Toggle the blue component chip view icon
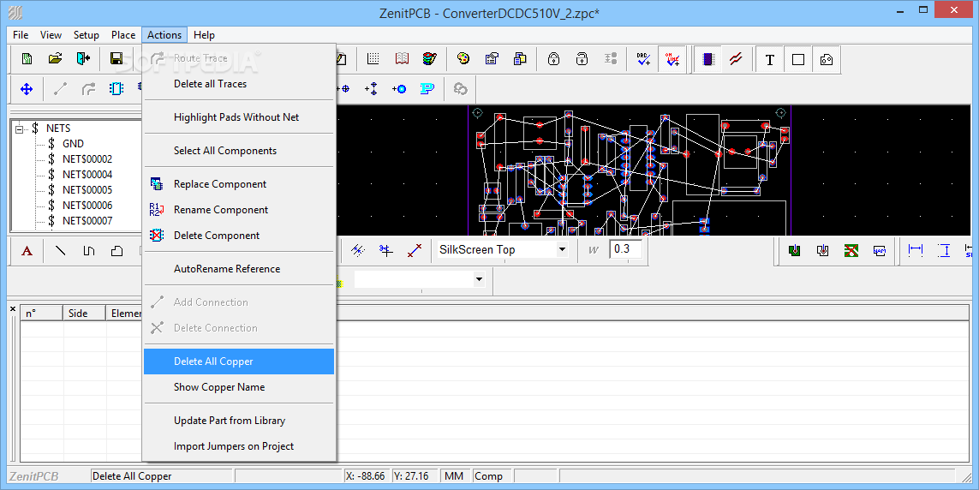 point(708,59)
